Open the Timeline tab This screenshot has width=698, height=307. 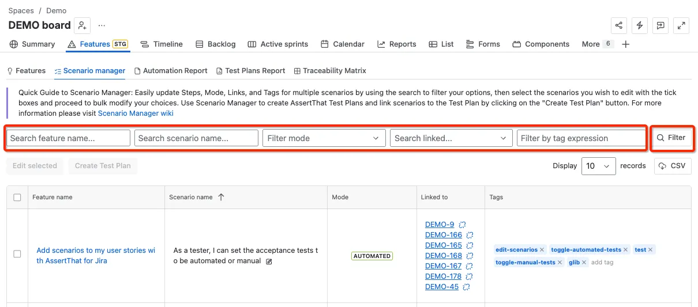[x=162, y=44]
